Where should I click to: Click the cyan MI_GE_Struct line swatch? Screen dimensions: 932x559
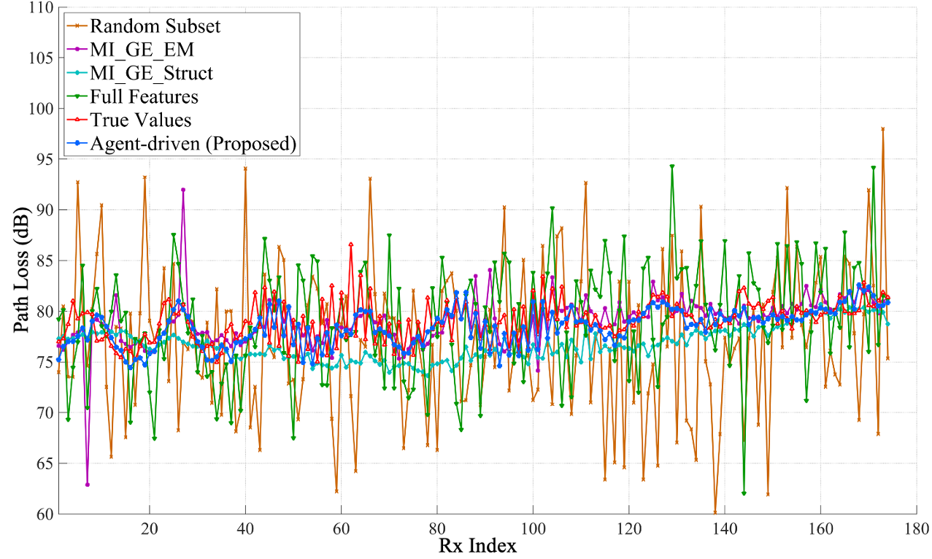(76, 74)
